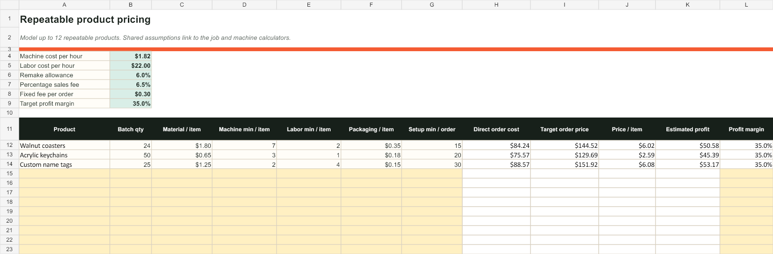The image size is (773, 254).
Task: Click Acrylic keychains packaging cost $0.18
Action: pos(371,155)
